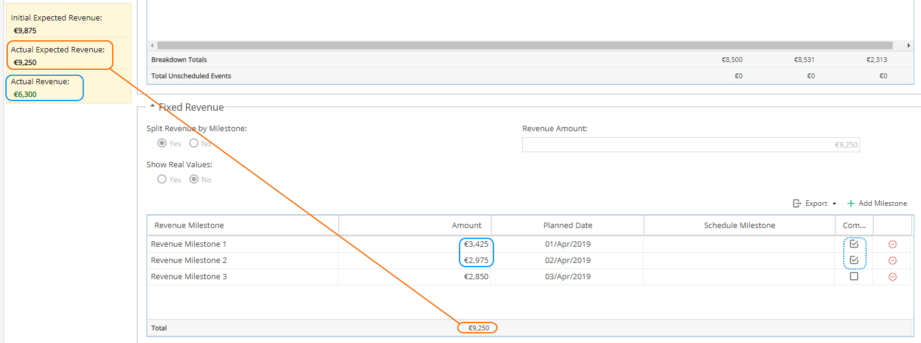921x343 pixels.
Task: Select Yes for Show Real Values
Action: (x=162, y=179)
